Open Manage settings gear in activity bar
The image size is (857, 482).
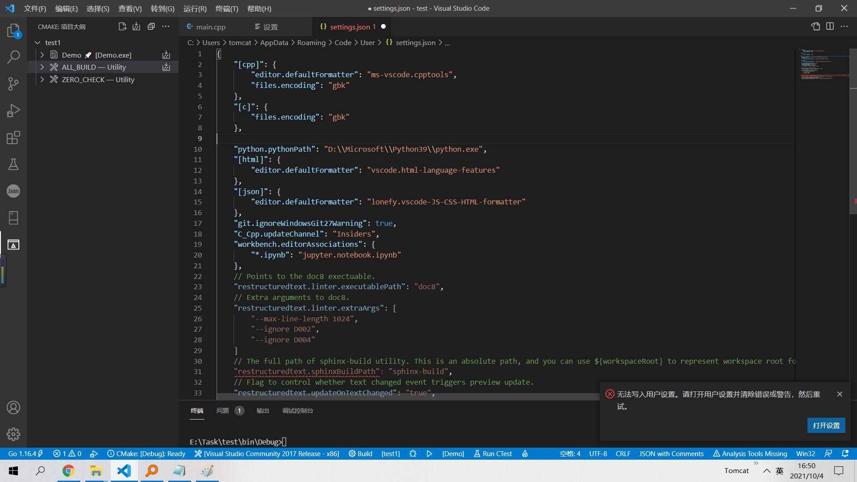click(13, 434)
